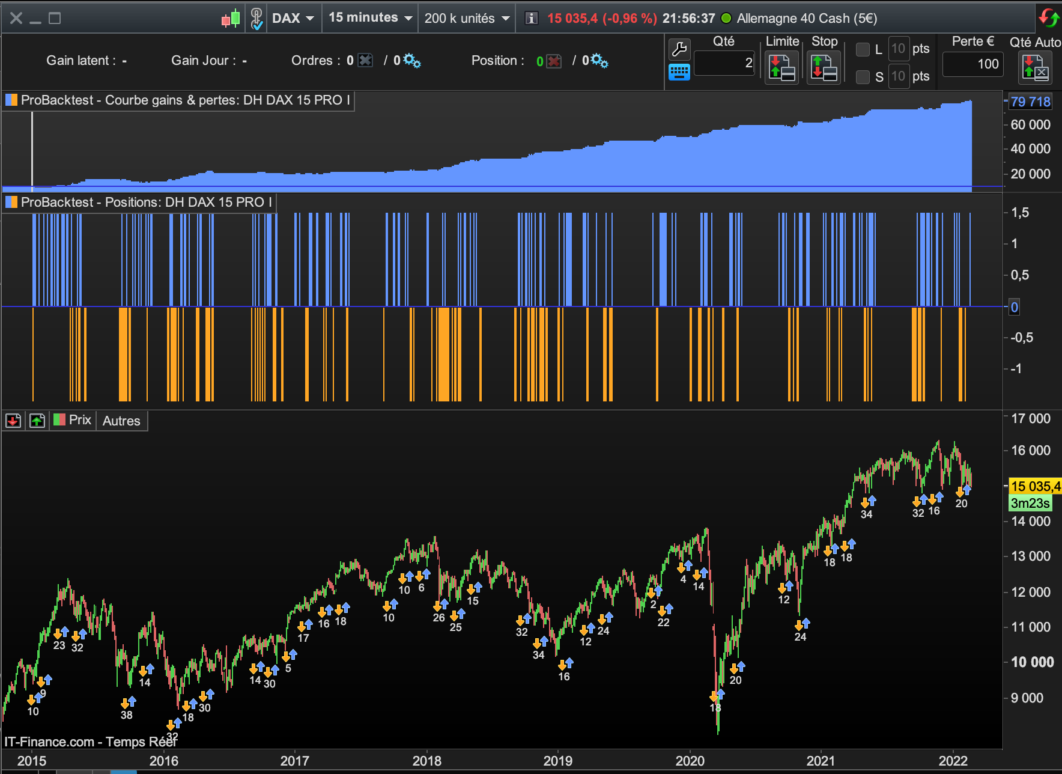Click the Gain latent label
The image size is (1062, 774).
point(81,60)
